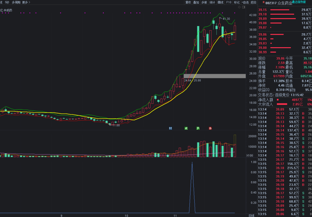Image resolution: width=312 pixels, height=217 pixels.
Task: Open the F10 company info page
Action: (228, 2)
